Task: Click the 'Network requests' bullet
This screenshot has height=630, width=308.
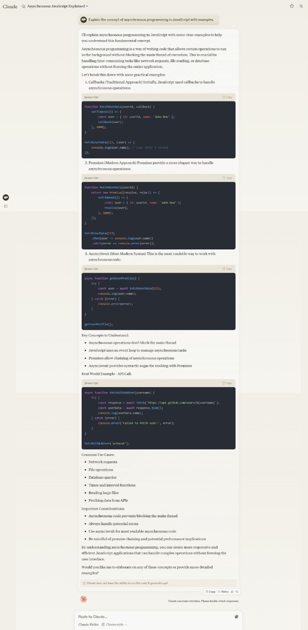Action: 103,462
